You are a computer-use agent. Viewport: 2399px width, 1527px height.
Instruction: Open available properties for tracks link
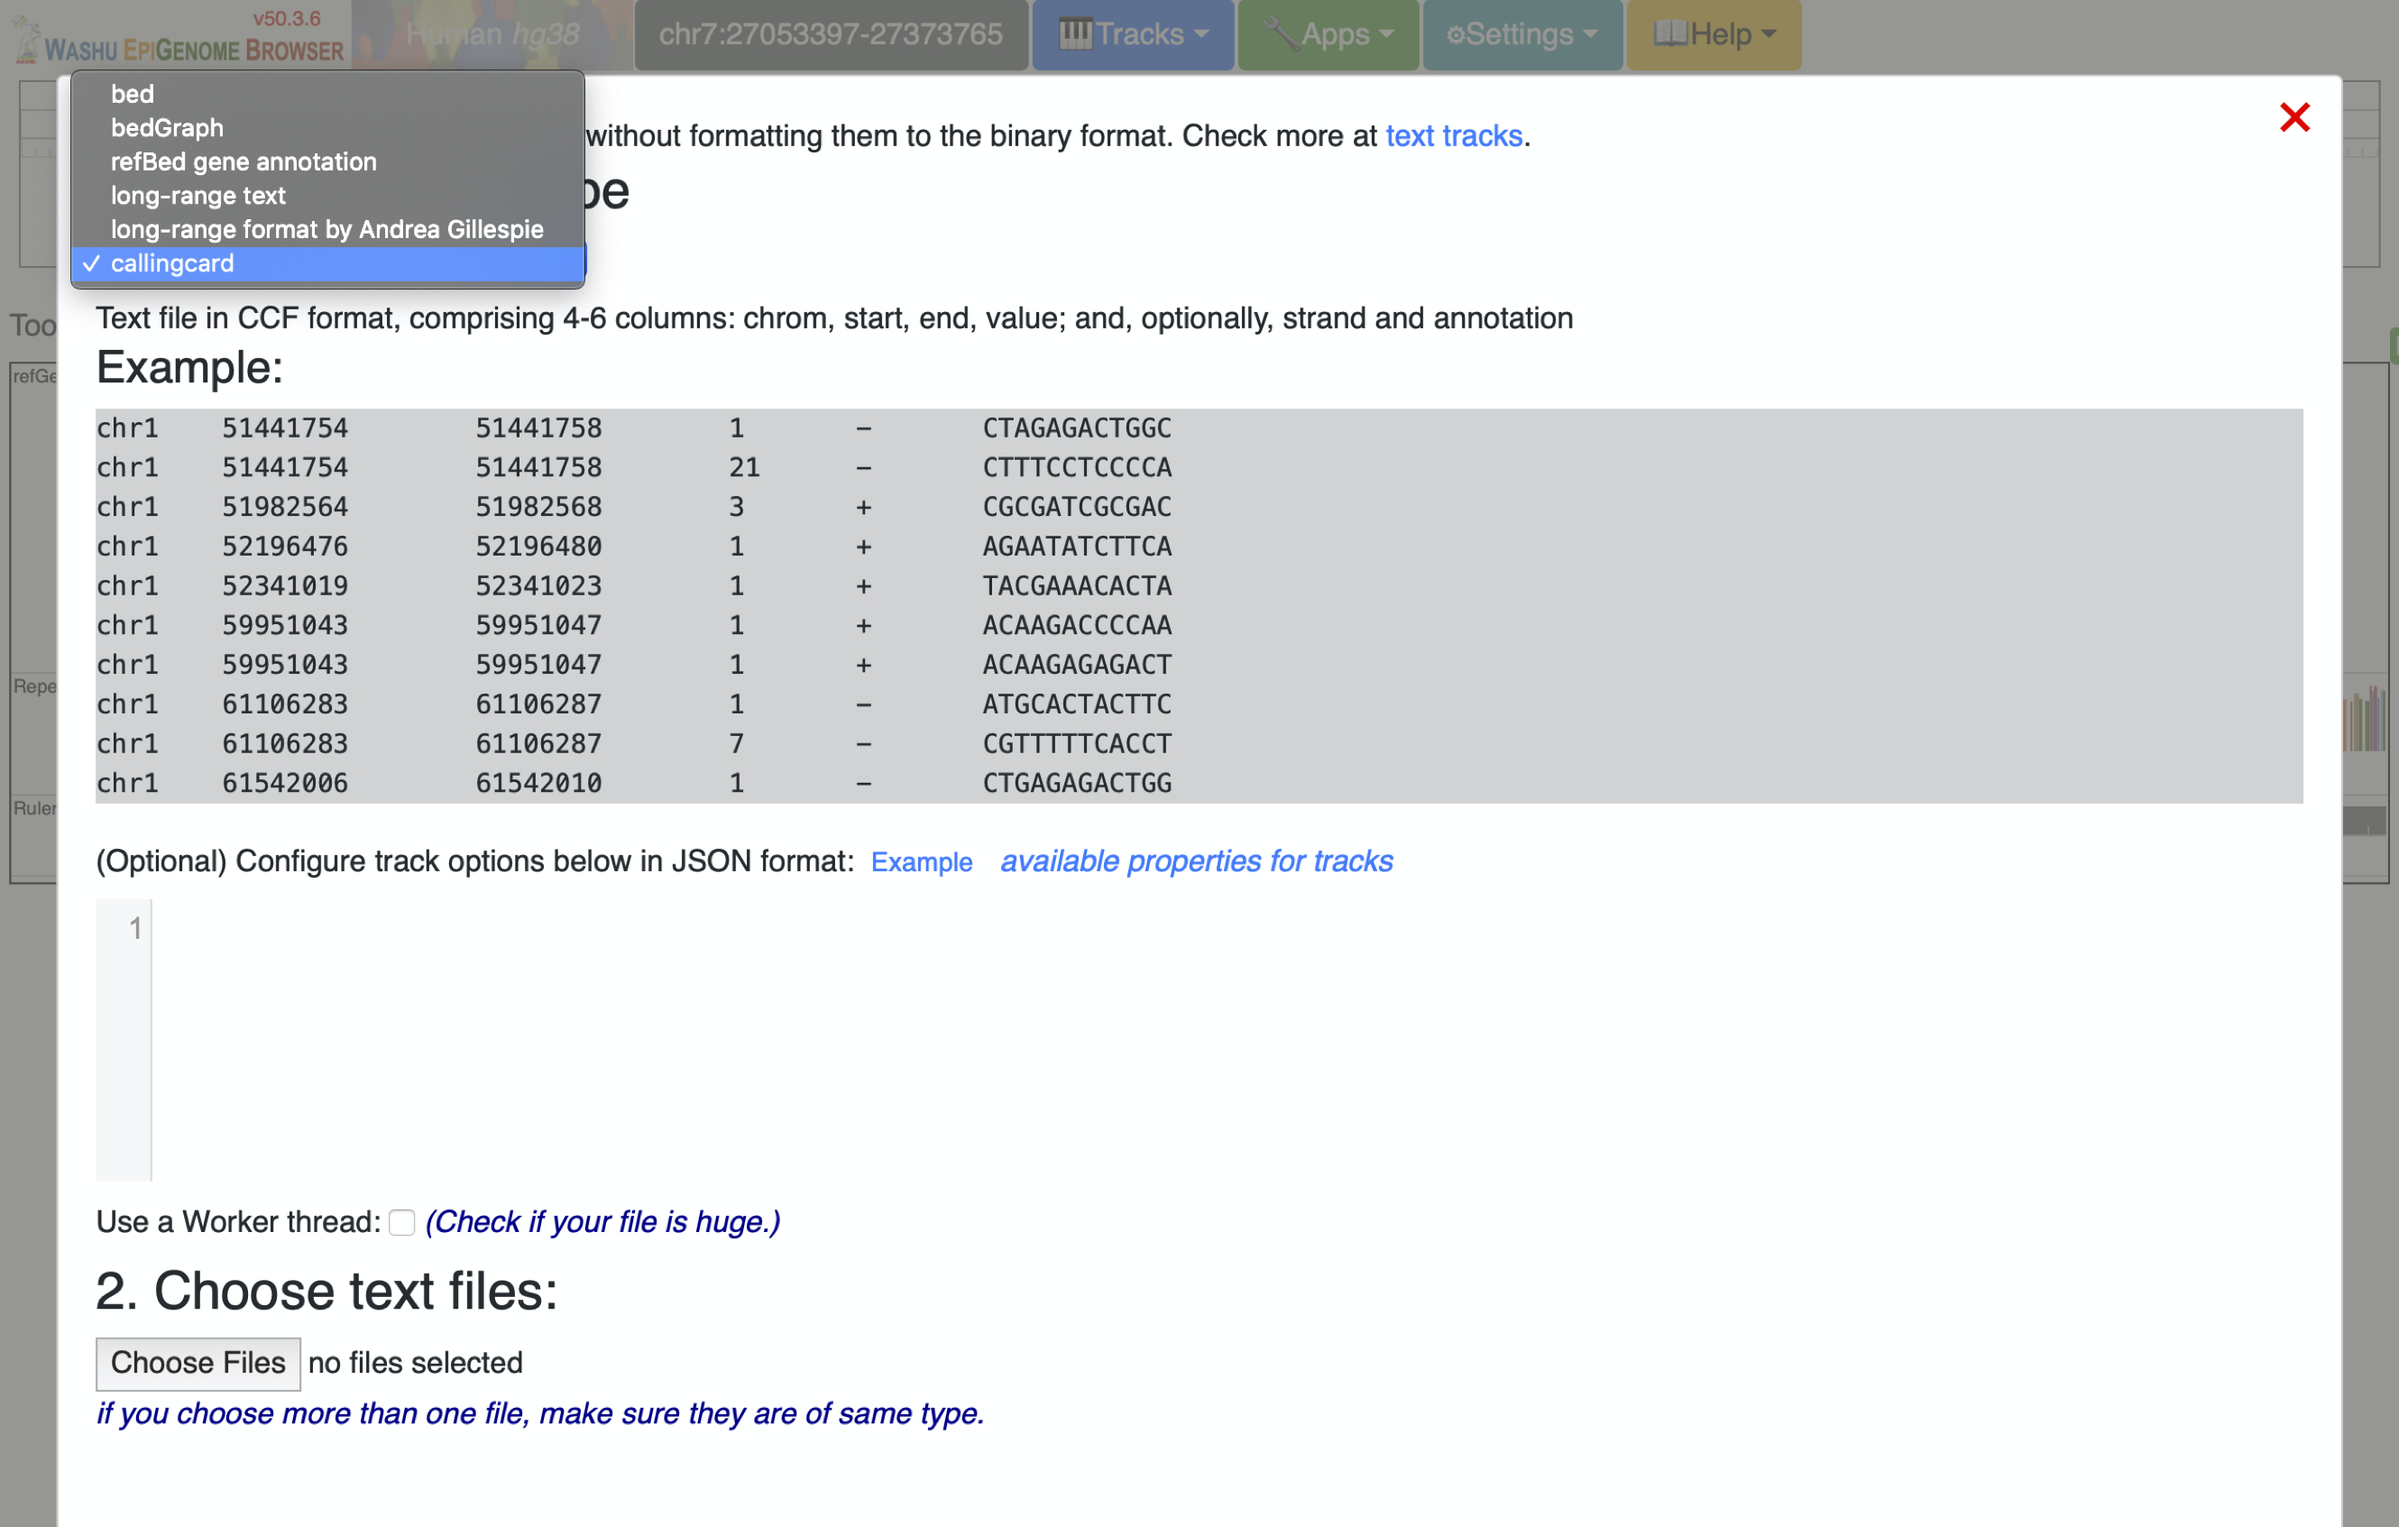pyautogui.click(x=1196, y=860)
